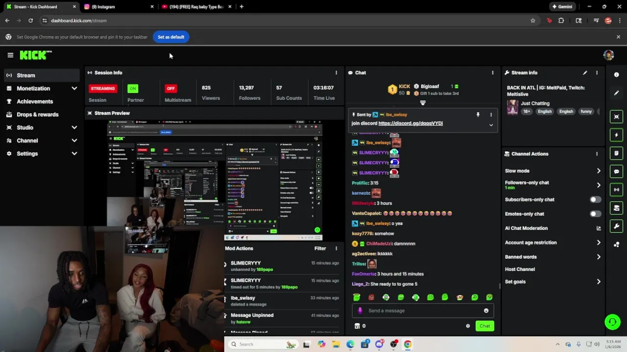Open the Banned words chevron
The image size is (627, 352).
[599, 257]
